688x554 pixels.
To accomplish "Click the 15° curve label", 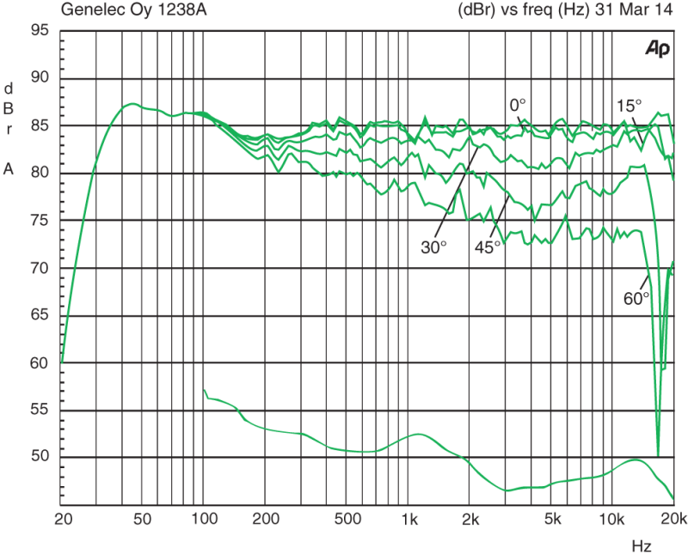I will pos(629,106).
